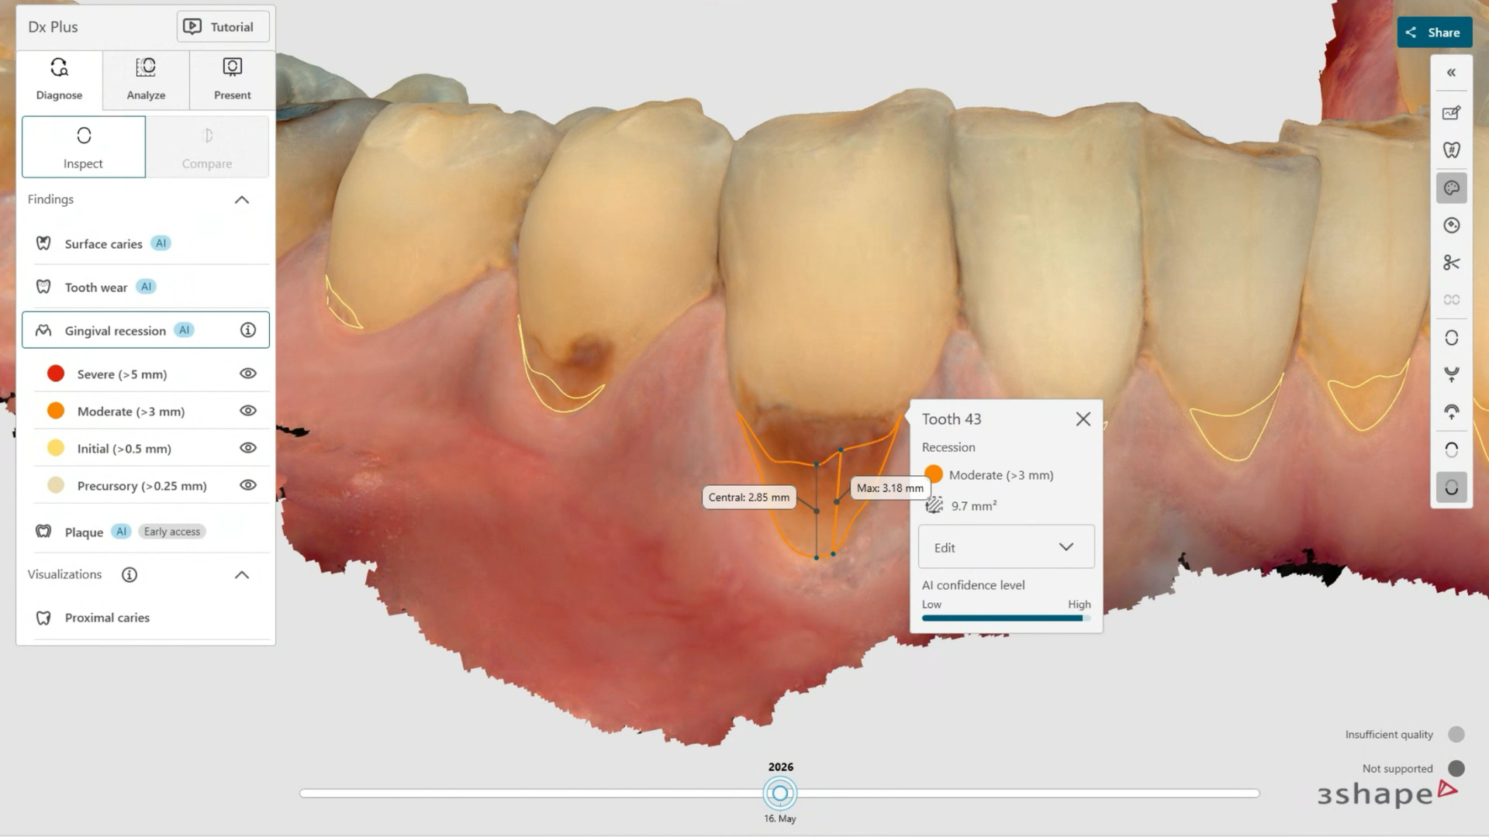Click the Tooth 43 popup title
The width and height of the screenshot is (1489, 837).
pos(952,419)
